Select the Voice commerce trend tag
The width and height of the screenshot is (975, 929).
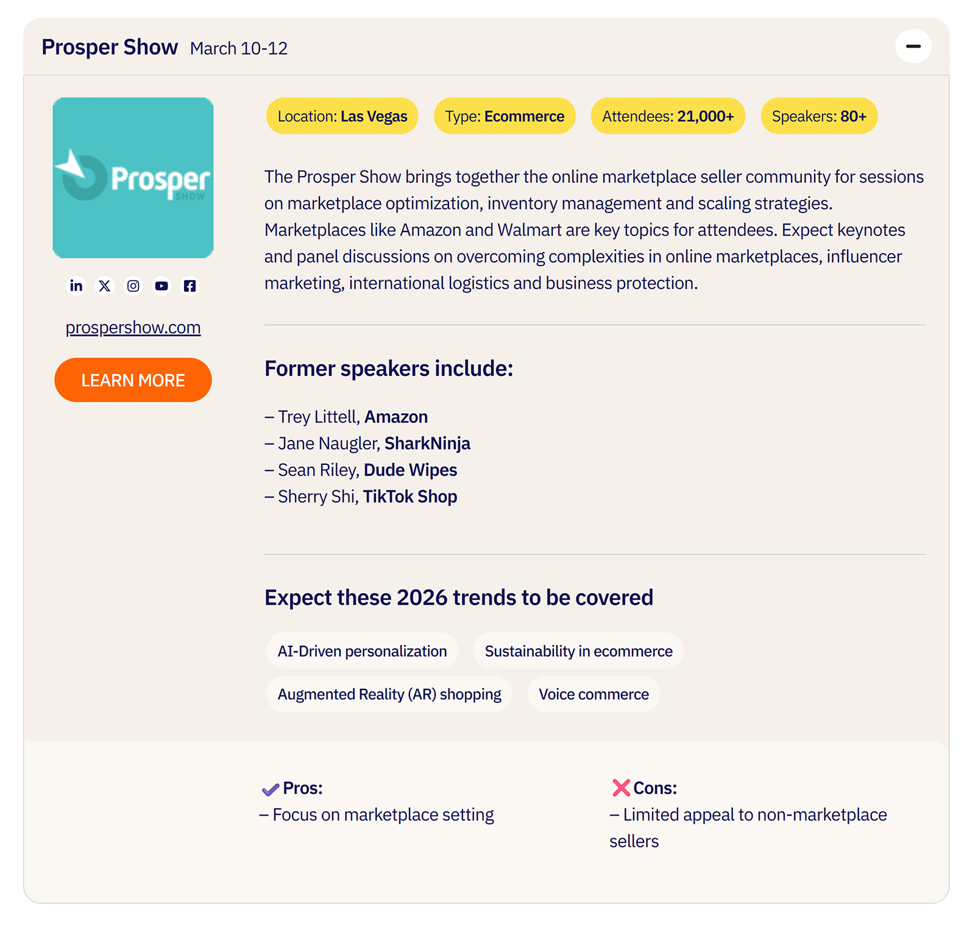click(x=593, y=694)
